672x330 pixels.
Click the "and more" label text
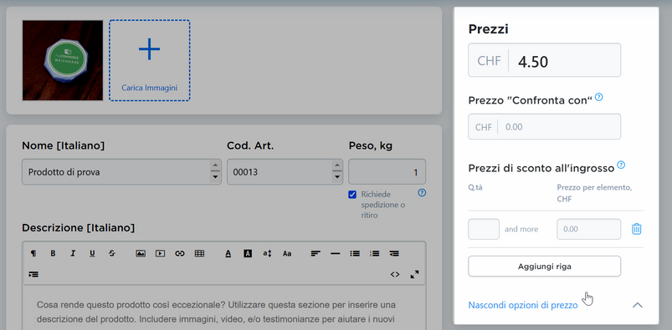(x=521, y=229)
